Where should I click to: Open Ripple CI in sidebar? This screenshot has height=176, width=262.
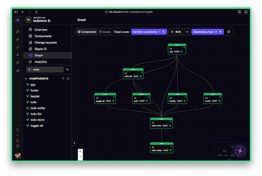48,49
